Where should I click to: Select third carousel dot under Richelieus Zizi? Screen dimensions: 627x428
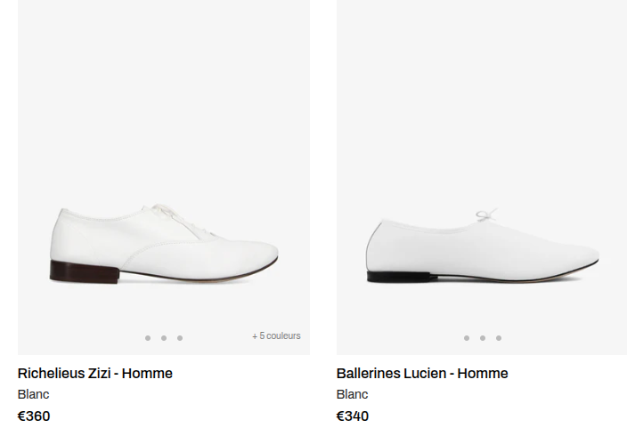tap(180, 338)
